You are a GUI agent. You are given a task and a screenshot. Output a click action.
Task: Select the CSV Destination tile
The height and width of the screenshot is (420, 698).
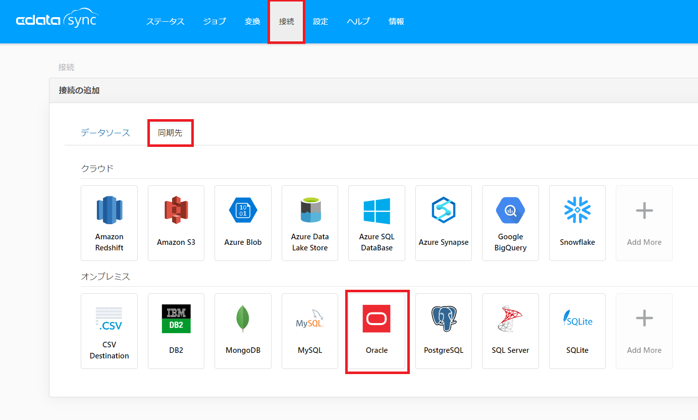[109, 331]
